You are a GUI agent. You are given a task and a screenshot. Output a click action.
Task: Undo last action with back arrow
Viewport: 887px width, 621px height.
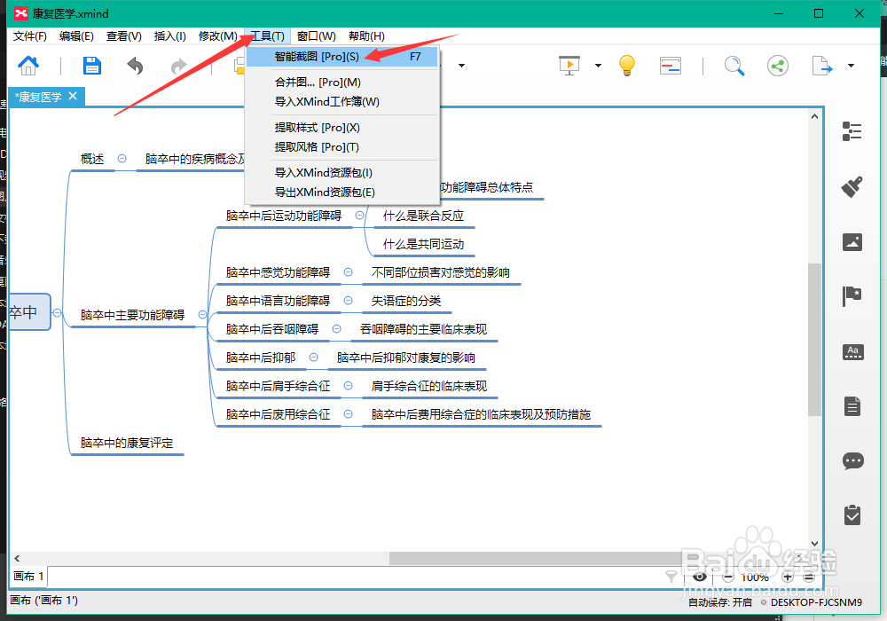pos(135,67)
